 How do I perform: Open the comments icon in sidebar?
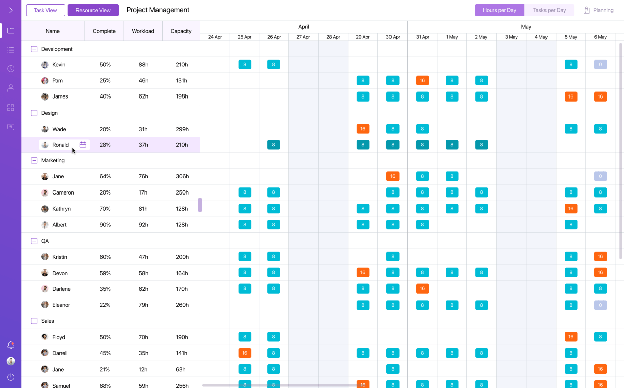(x=11, y=126)
